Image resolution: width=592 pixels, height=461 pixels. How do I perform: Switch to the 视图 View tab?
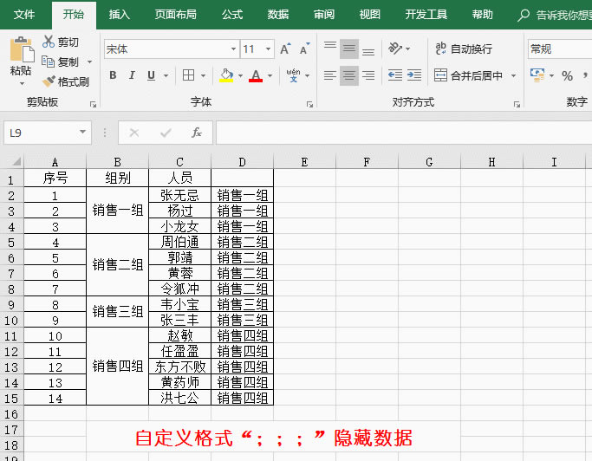(x=369, y=15)
